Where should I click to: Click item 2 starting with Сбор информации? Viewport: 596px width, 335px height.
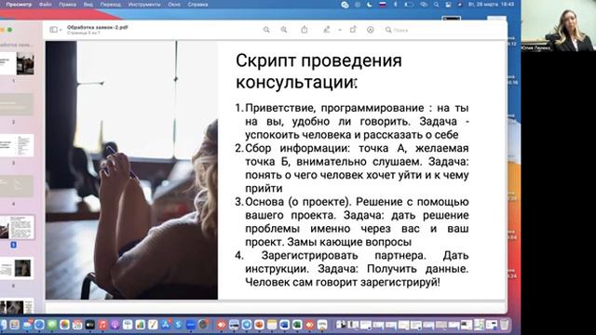coord(352,168)
